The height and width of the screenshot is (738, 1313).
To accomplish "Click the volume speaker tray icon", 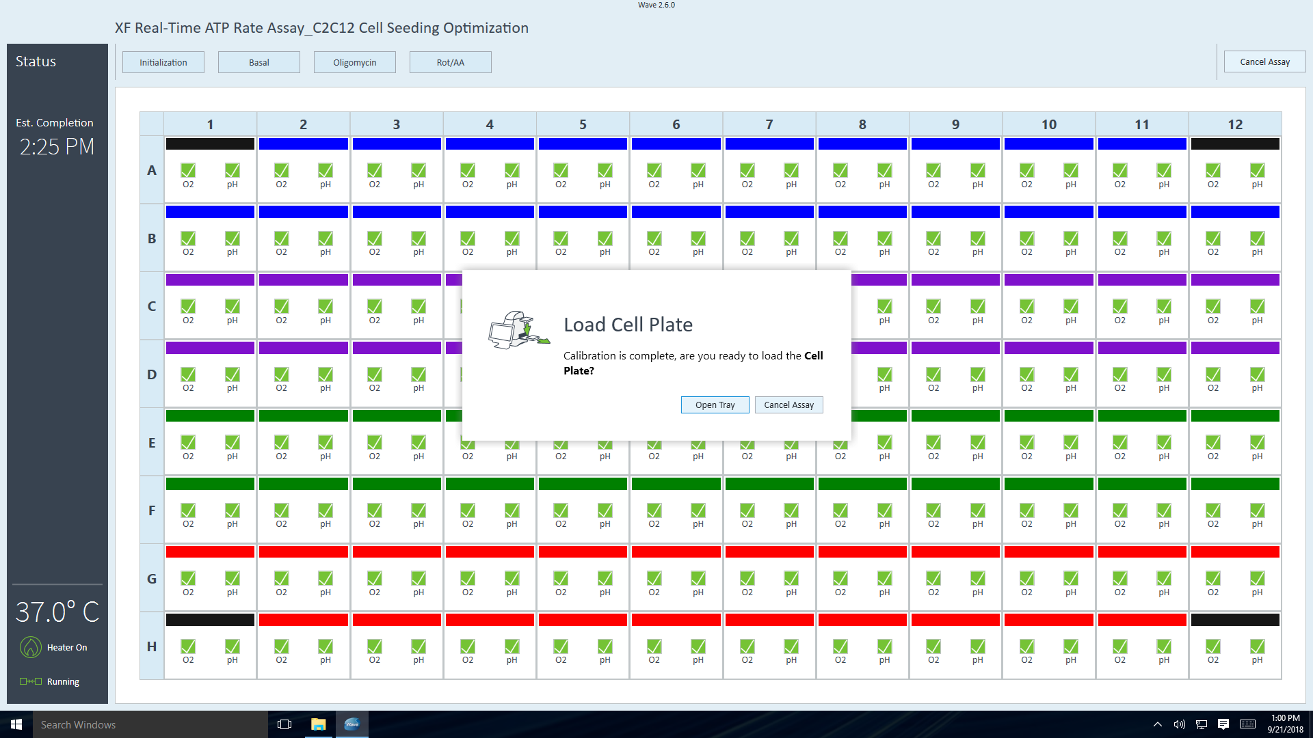I will coord(1179,724).
